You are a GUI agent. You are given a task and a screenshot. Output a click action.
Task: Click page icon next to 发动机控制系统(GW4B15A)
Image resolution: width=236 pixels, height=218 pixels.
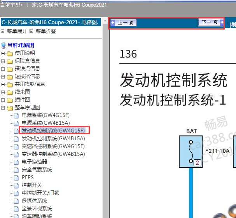tap(16, 139)
